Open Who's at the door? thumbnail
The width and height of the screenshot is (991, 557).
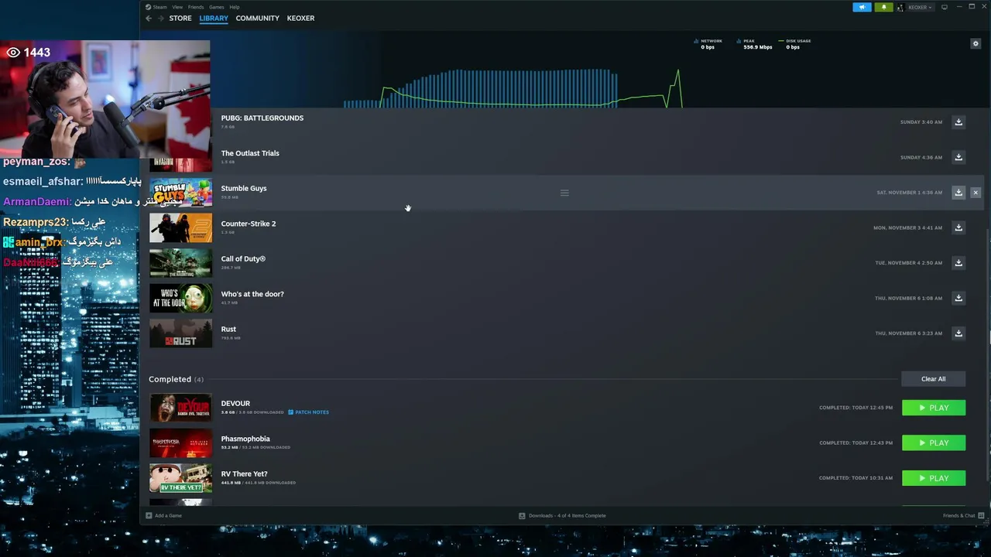[180, 299]
